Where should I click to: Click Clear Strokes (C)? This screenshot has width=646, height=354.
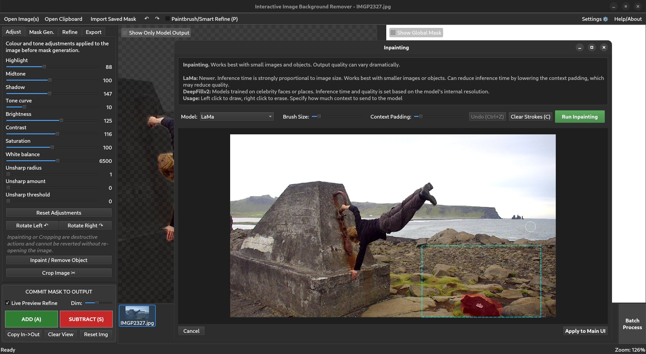tap(530, 117)
